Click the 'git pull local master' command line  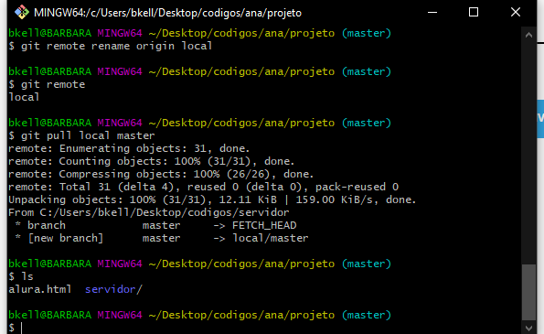pyautogui.click(x=81, y=135)
